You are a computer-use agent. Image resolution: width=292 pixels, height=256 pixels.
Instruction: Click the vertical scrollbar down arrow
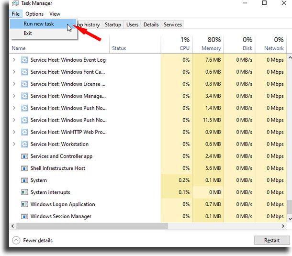coord(290,219)
